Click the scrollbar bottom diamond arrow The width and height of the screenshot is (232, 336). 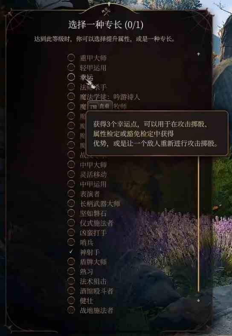pyautogui.click(x=198, y=300)
